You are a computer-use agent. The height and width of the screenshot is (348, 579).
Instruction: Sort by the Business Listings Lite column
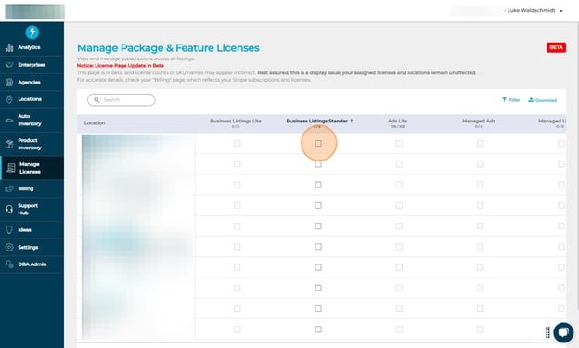(236, 121)
